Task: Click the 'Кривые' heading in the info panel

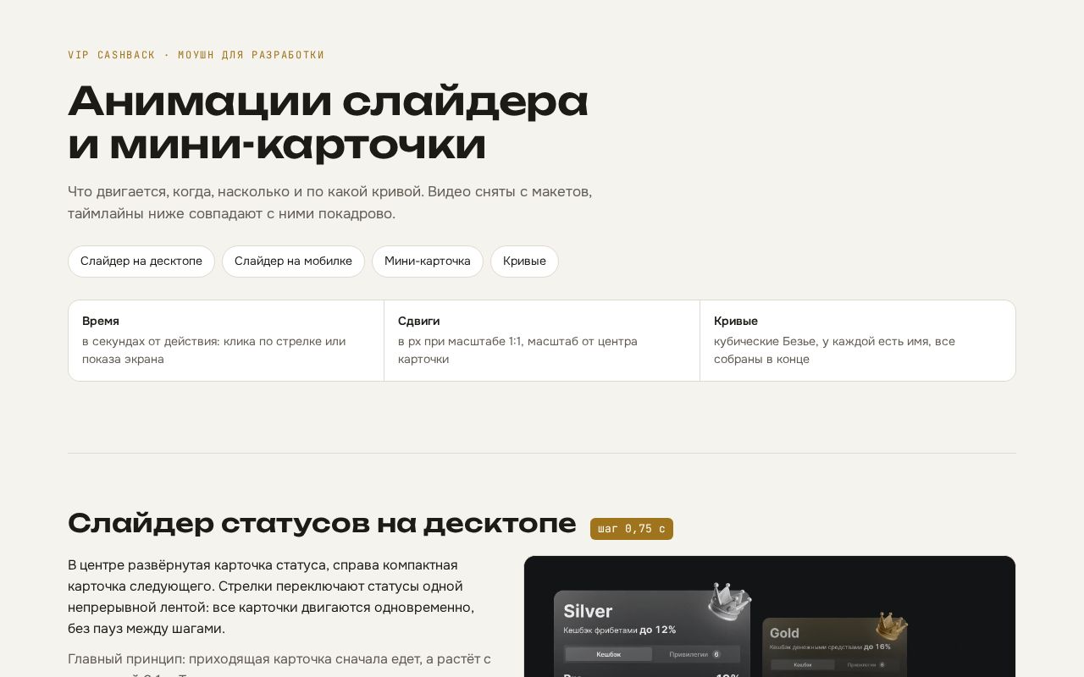Action: coord(736,322)
